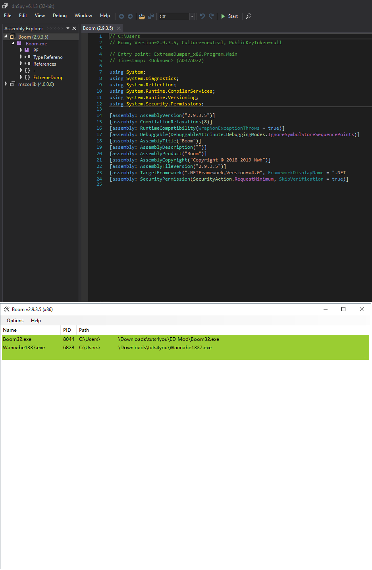372x570 pixels.
Task: Open the dnSpy File menu
Action: pos(8,16)
